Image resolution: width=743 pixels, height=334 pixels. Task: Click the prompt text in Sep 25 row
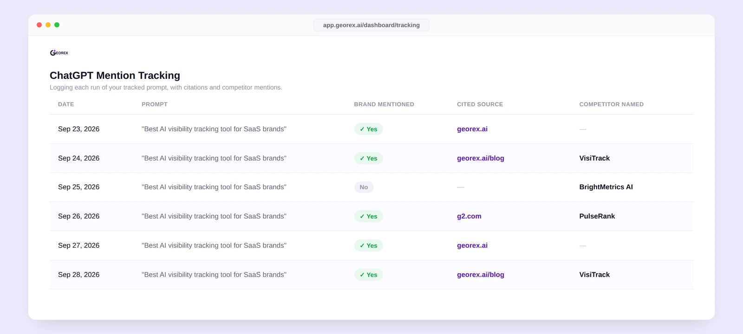point(214,187)
